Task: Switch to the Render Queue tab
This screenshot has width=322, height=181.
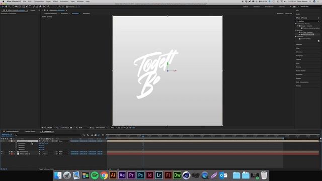Action: coord(30,131)
